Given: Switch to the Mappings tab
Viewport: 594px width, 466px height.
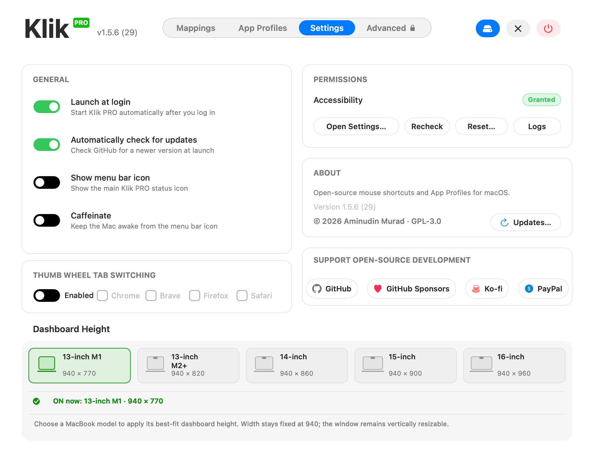Looking at the screenshot, I should click(196, 28).
